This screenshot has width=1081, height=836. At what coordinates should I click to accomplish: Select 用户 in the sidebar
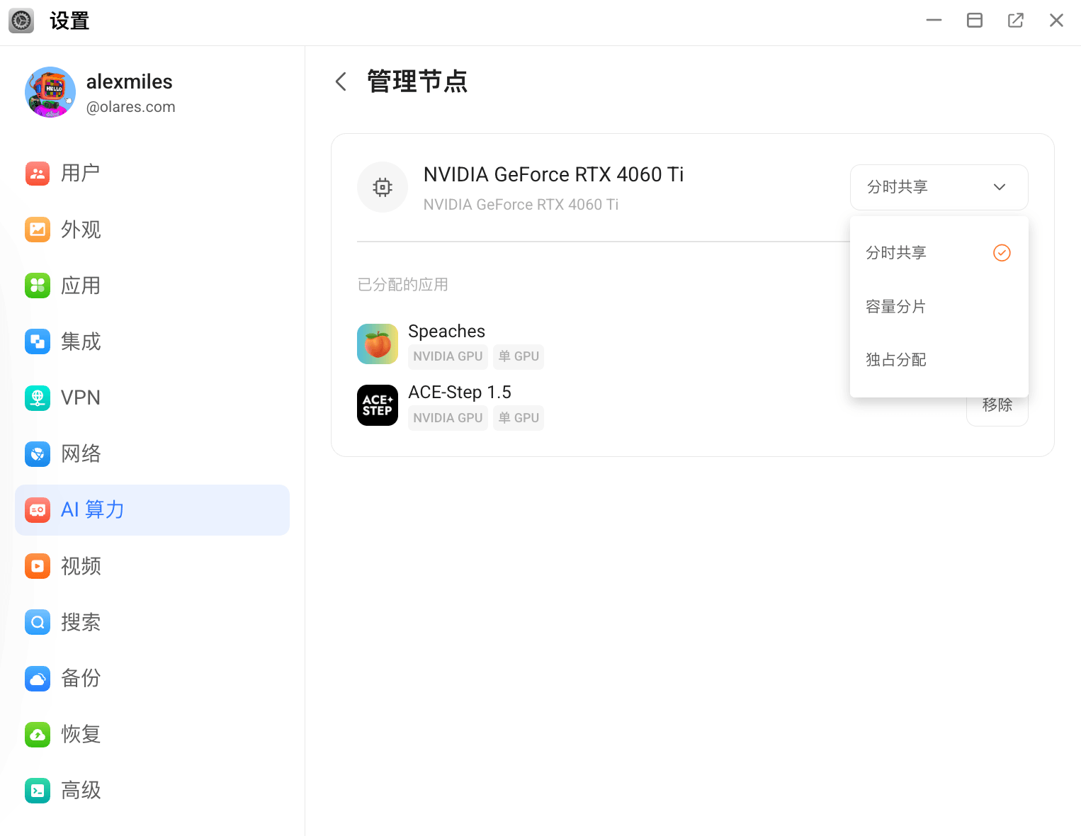[x=152, y=174]
